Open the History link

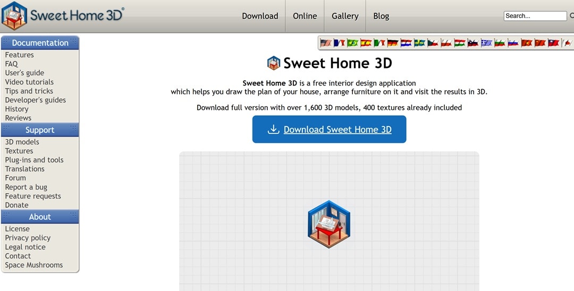point(16,109)
